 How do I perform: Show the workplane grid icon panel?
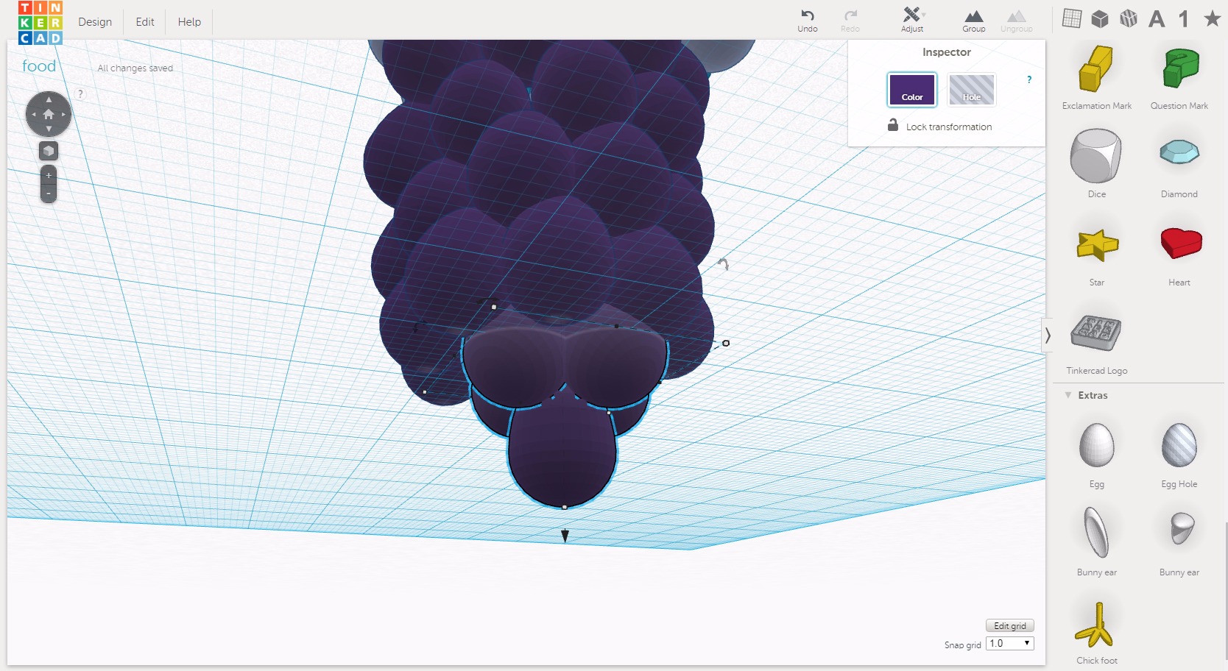pos(1072,18)
